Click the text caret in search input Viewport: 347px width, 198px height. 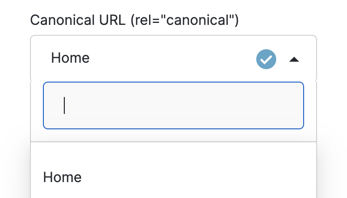point(64,105)
